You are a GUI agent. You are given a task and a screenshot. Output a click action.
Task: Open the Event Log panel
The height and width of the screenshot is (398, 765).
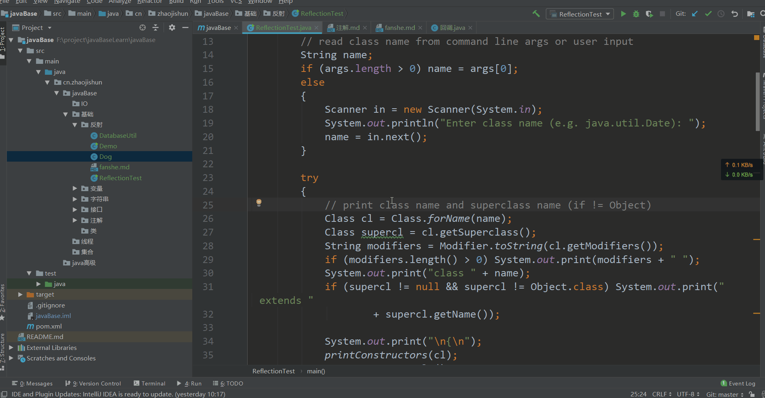pyautogui.click(x=738, y=383)
